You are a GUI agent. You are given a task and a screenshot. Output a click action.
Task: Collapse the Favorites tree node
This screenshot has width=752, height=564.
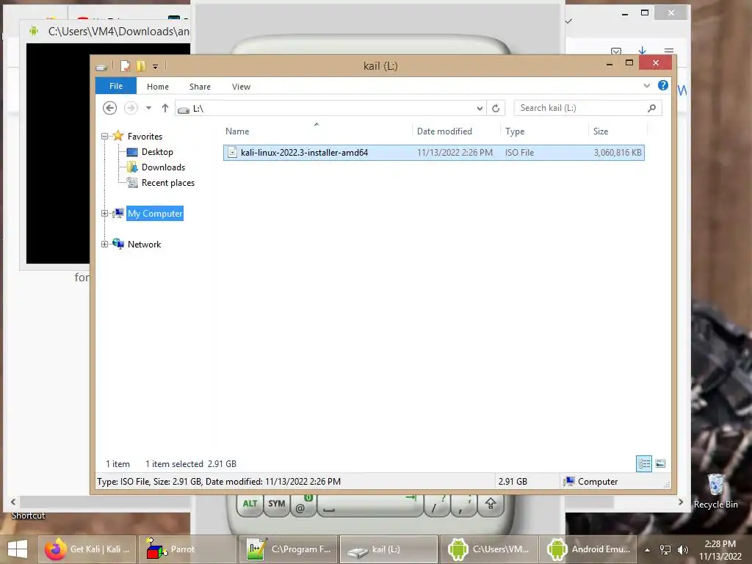click(x=104, y=137)
